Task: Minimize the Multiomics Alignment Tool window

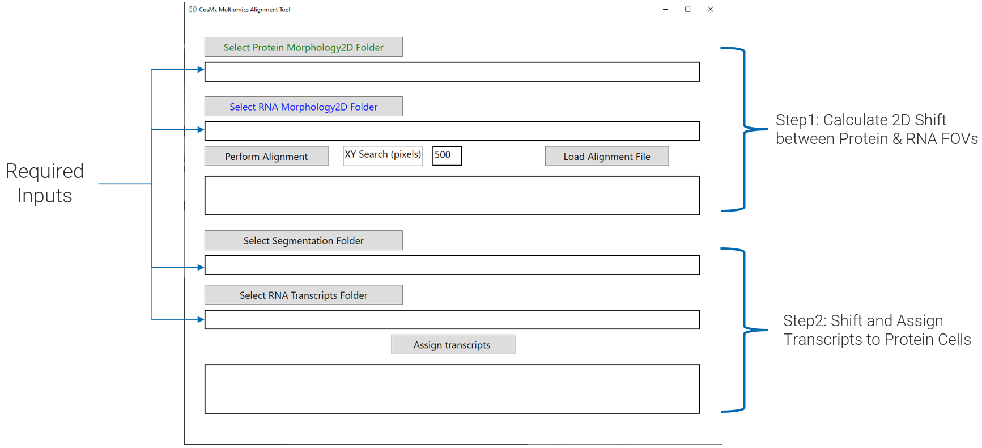Action: coord(665,9)
